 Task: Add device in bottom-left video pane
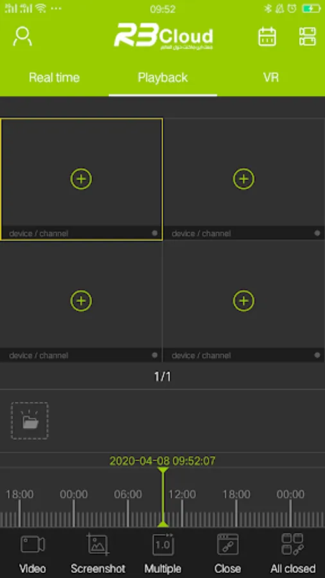pos(81,301)
